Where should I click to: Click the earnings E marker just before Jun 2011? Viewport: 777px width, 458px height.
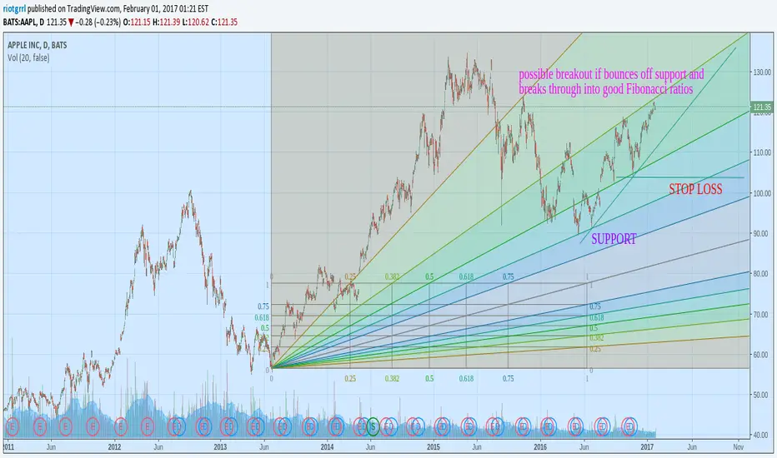pyautogui.click(x=40, y=426)
